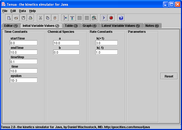Click the time field below timeStep

tap(24, 71)
